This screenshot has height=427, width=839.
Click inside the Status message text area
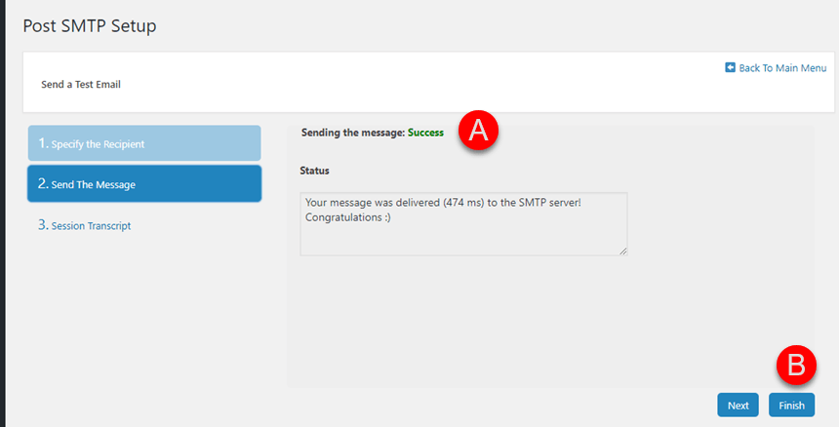tap(463, 224)
